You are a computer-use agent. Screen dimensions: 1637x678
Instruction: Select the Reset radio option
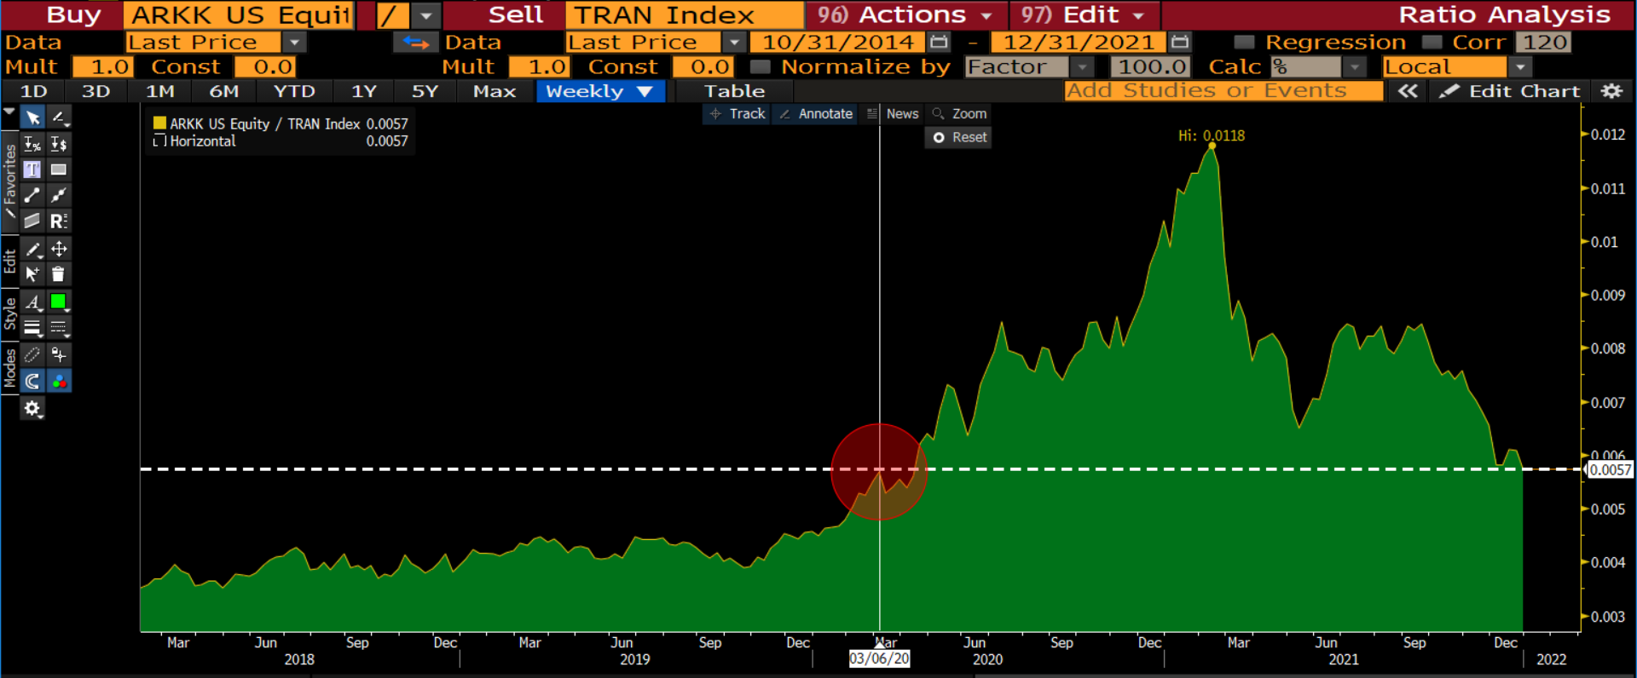[939, 137]
